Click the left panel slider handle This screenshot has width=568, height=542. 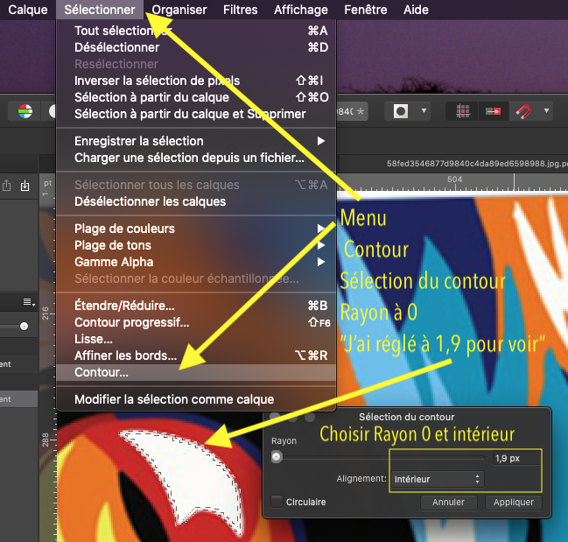tap(24, 327)
